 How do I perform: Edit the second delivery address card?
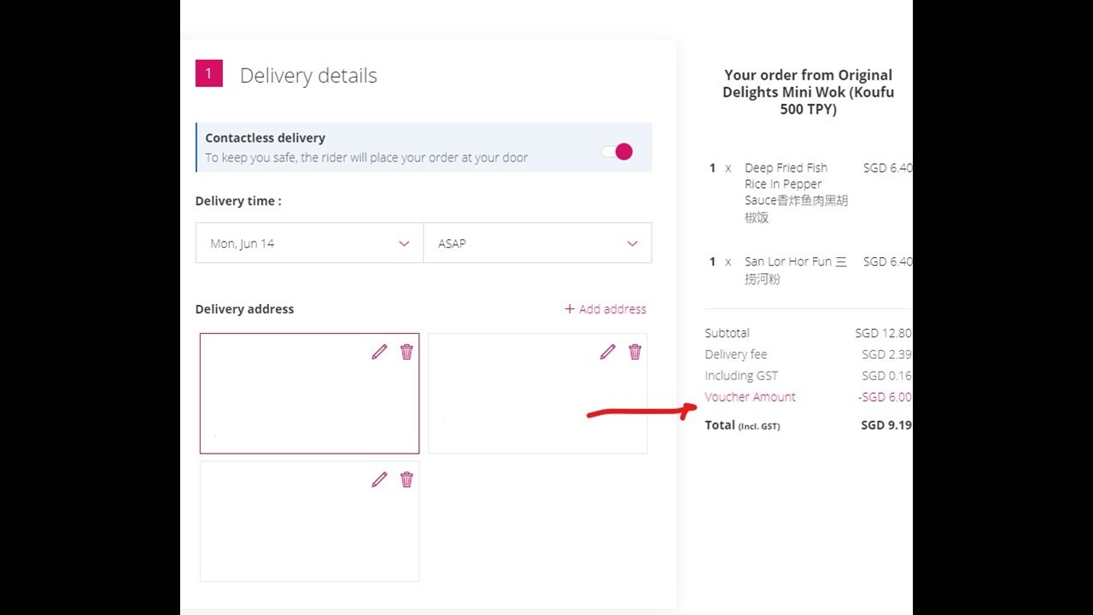pyautogui.click(x=607, y=352)
